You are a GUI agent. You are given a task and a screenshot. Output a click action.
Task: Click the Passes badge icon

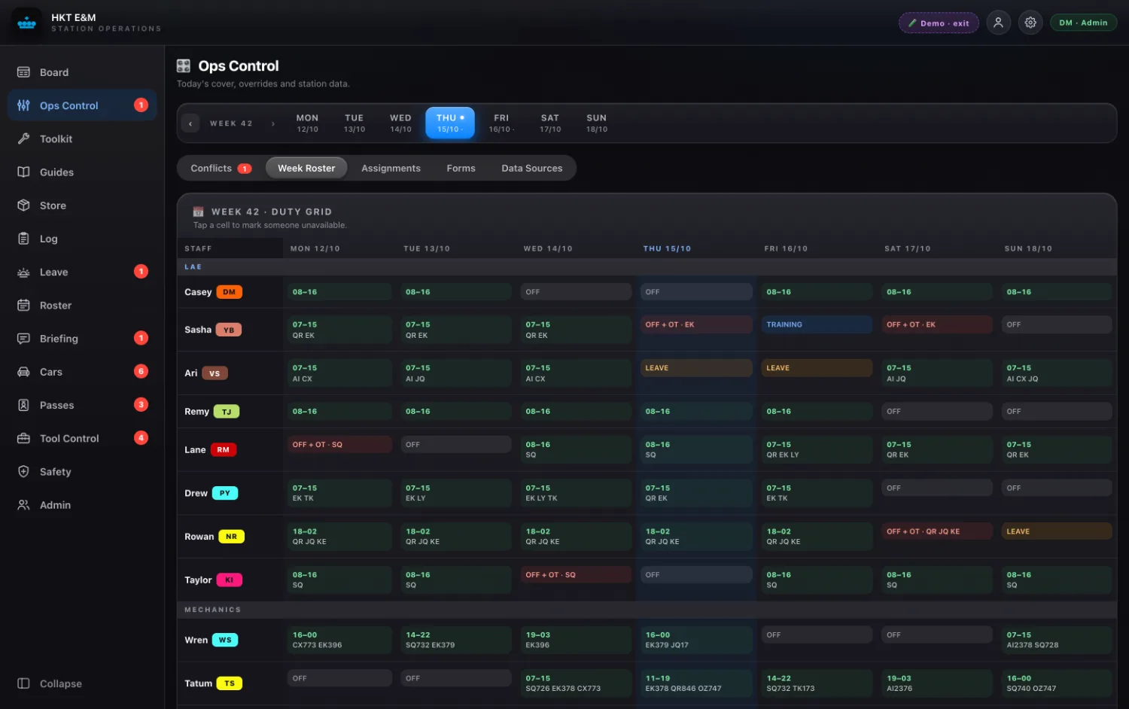point(23,405)
